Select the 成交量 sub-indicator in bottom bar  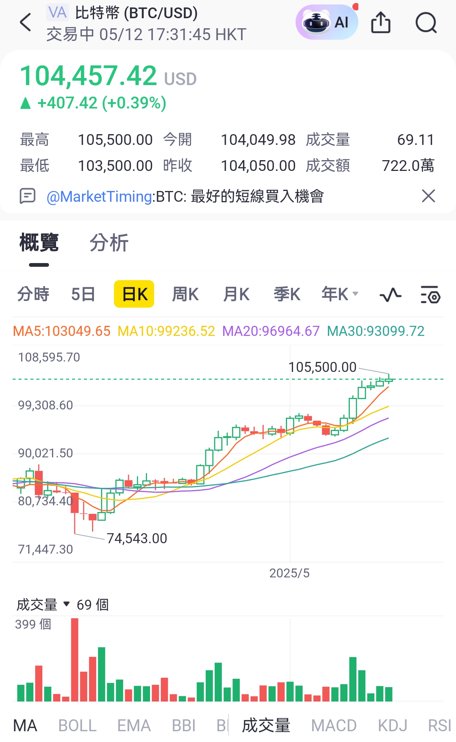(x=266, y=725)
